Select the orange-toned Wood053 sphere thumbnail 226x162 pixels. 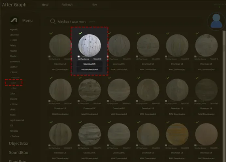click(177, 134)
